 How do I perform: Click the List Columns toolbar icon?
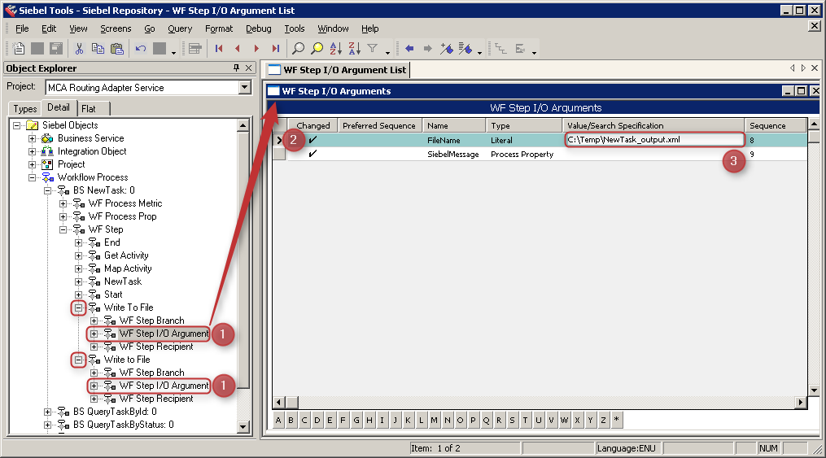(x=195, y=49)
